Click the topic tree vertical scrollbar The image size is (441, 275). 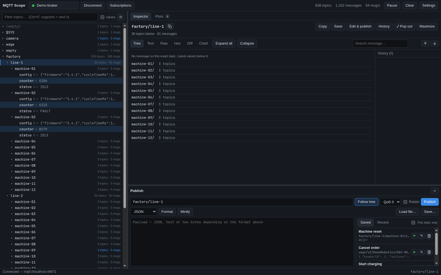(125, 118)
